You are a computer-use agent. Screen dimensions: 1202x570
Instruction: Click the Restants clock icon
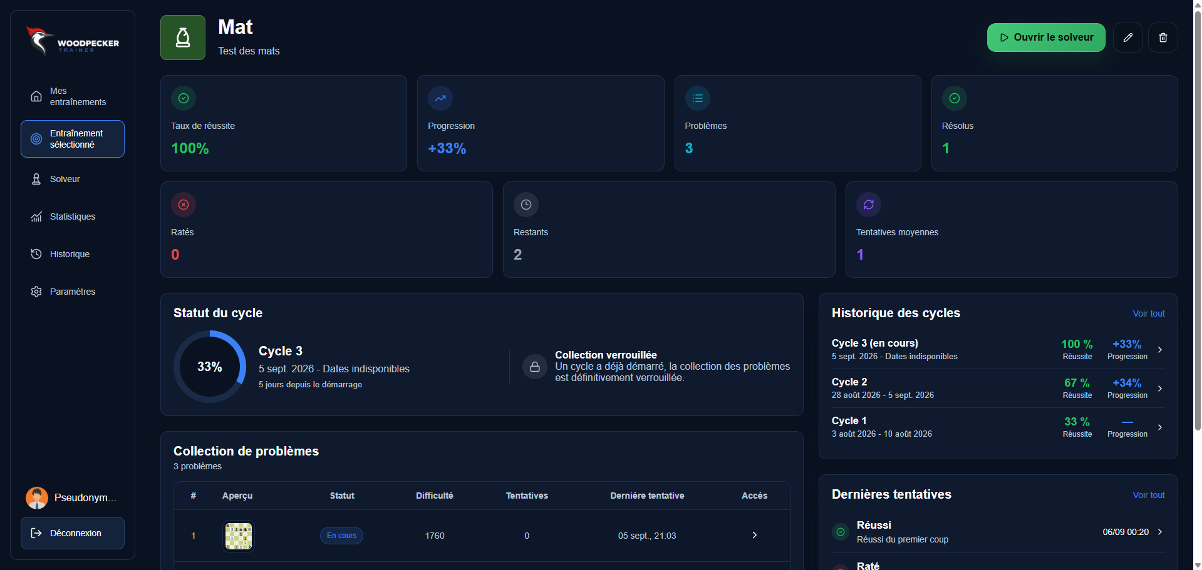[526, 205]
